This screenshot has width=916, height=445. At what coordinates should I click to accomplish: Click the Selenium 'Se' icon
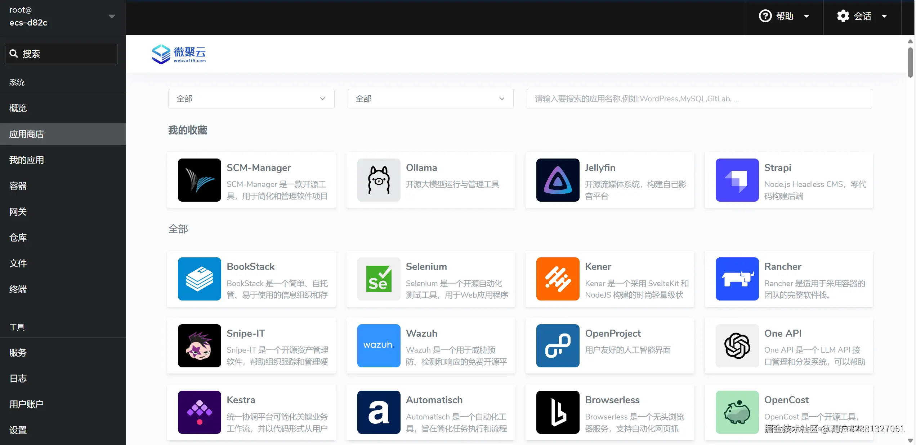tap(378, 279)
